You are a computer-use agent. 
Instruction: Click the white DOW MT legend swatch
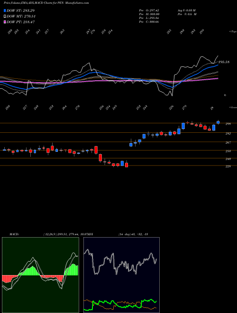tap(5, 17)
